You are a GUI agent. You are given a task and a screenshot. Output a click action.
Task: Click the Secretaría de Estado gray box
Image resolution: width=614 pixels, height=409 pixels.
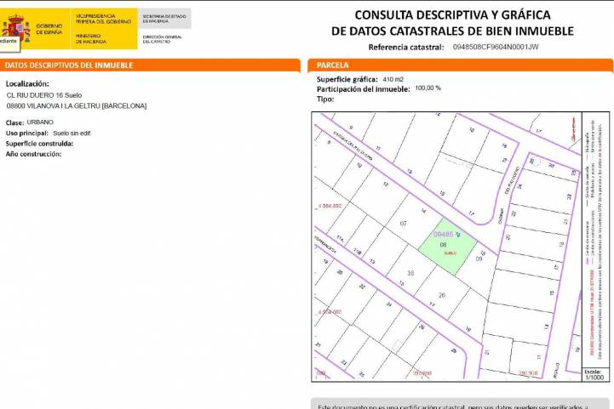tap(166, 17)
